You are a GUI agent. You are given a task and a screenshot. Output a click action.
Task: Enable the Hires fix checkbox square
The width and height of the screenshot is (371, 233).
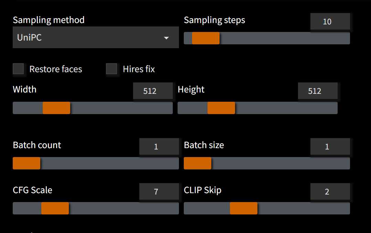[112, 69]
